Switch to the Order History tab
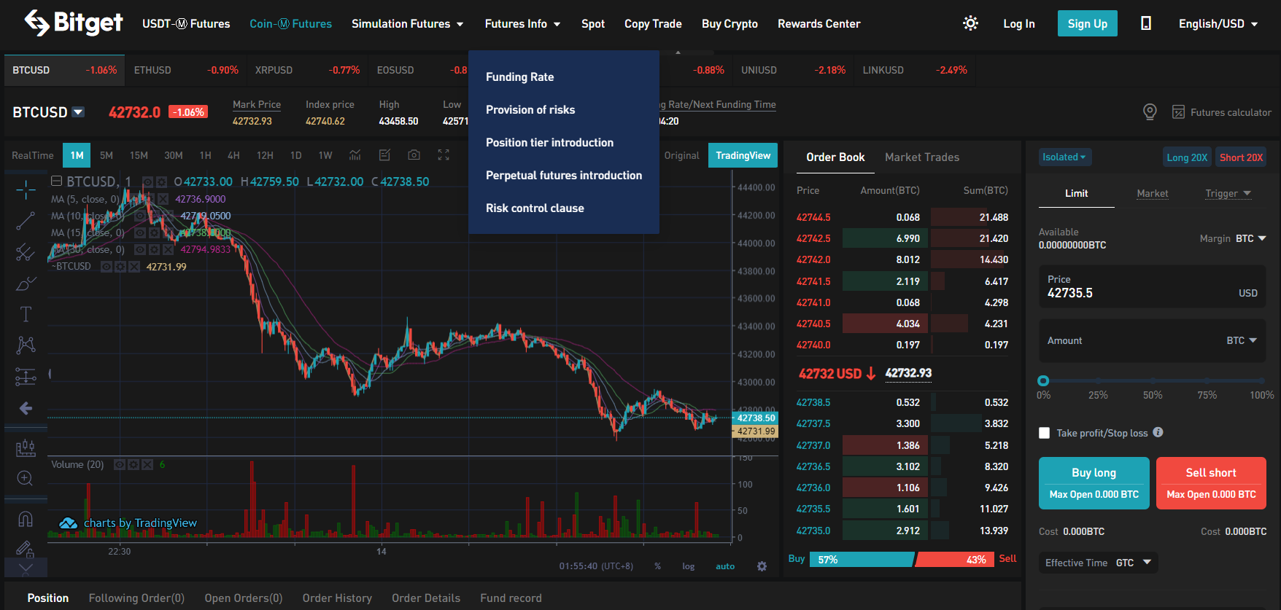 coord(337,598)
